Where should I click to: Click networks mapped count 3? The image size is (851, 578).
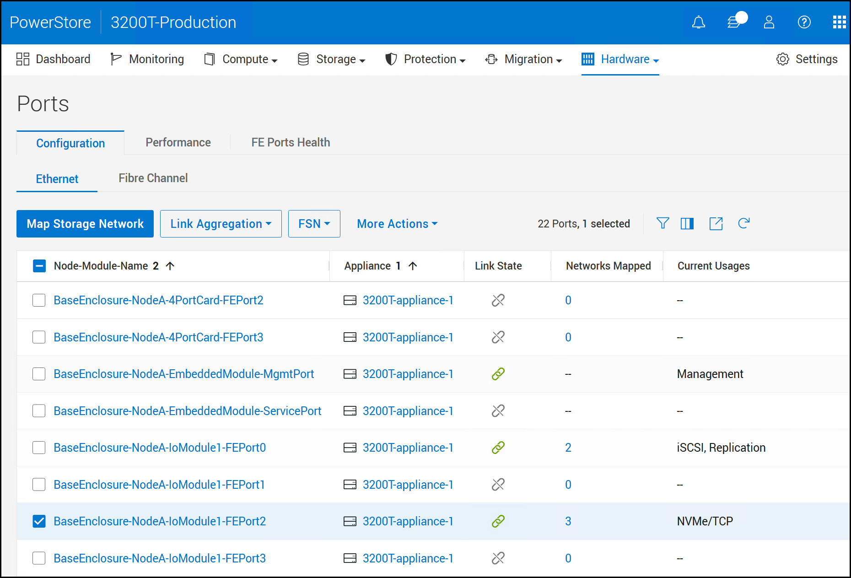click(x=568, y=521)
